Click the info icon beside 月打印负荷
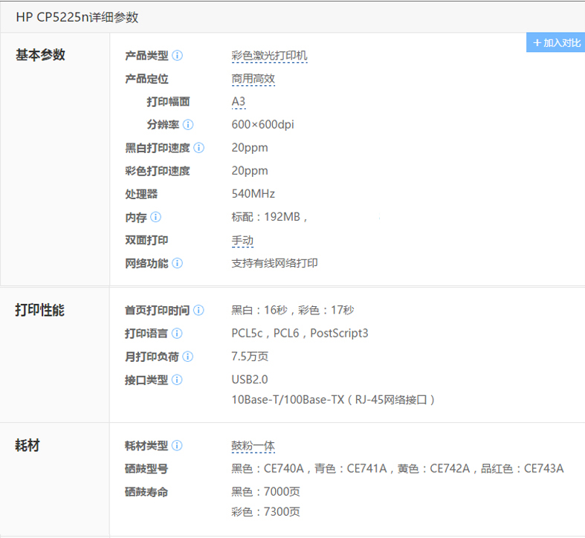585x538 pixels. click(187, 357)
